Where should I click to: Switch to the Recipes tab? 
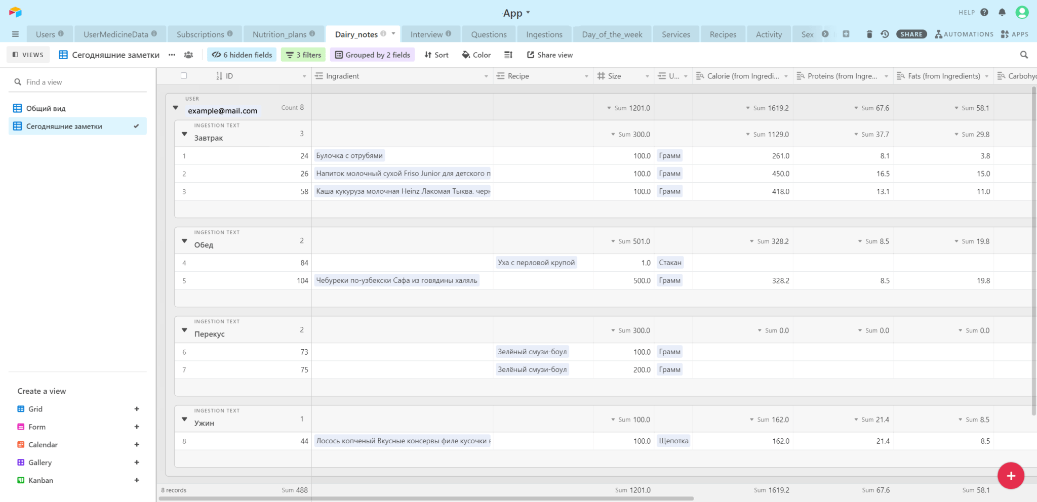coord(723,34)
